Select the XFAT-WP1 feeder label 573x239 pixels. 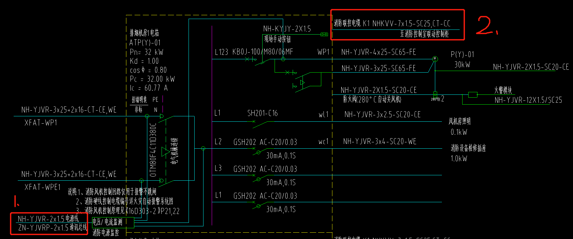point(41,123)
